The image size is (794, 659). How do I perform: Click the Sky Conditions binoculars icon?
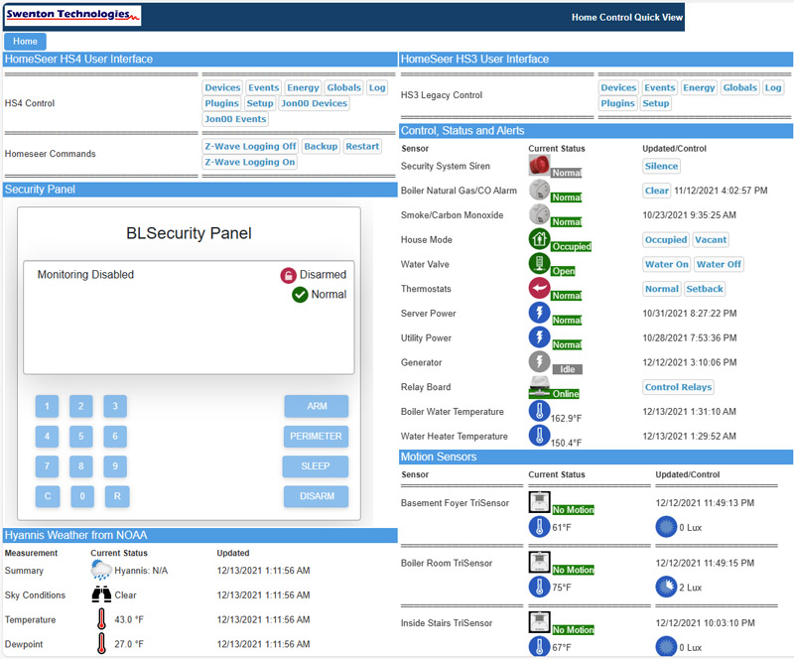click(101, 594)
